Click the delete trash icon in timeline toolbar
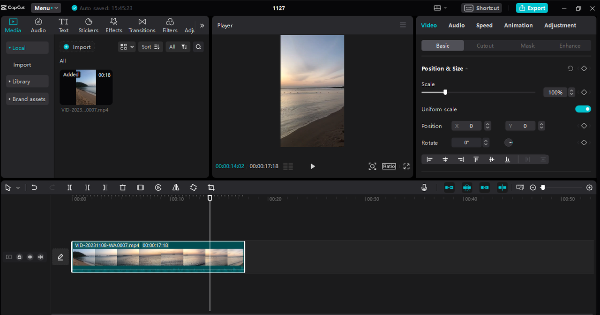Image resolution: width=600 pixels, height=315 pixels. (123, 187)
